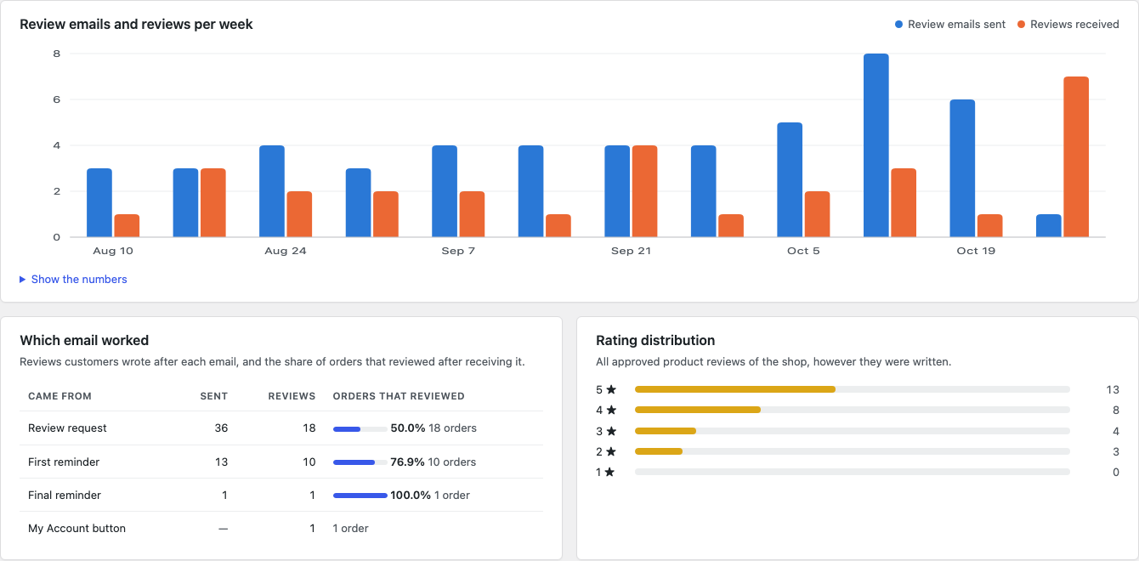
Task: Click the Review request row label
Action: 68,428
